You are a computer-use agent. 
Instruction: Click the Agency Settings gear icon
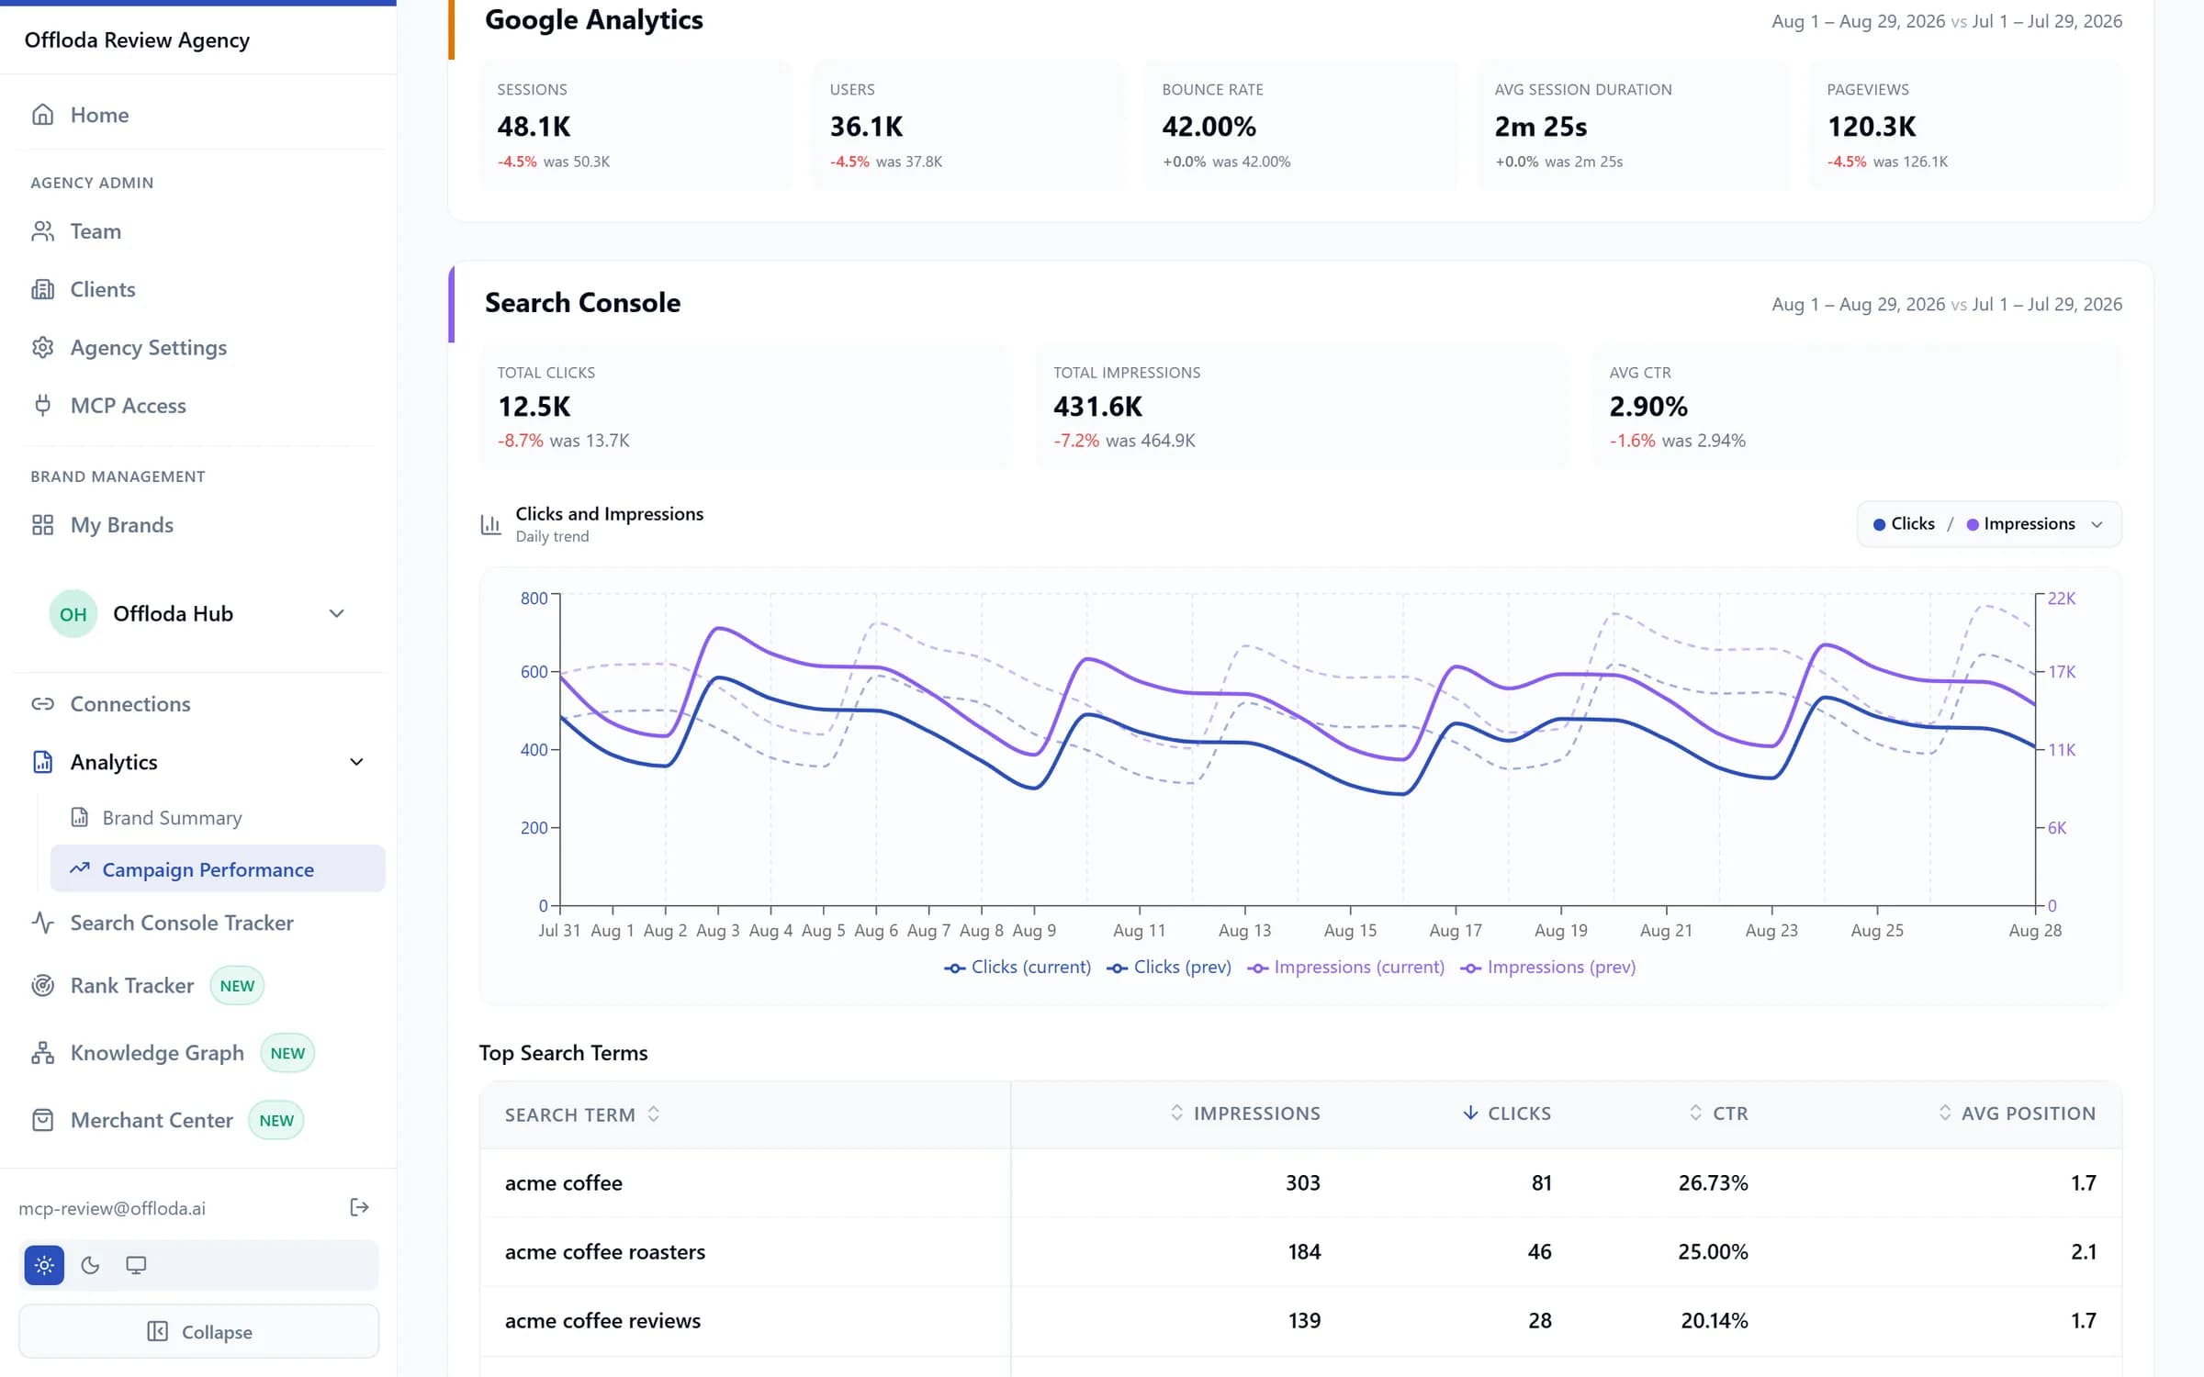[42, 347]
